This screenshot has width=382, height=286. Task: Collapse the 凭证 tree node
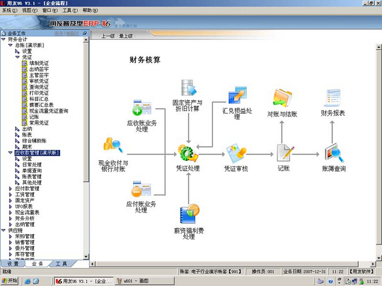tap(17, 57)
